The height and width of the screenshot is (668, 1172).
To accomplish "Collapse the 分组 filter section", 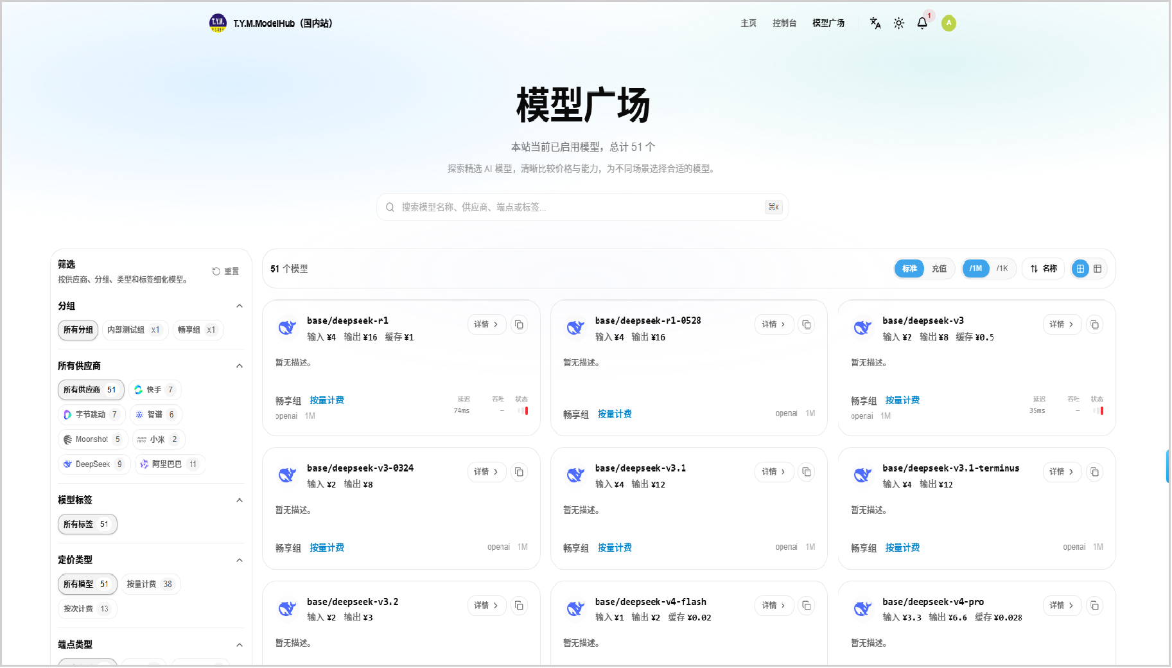I will click(x=240, y=306).
